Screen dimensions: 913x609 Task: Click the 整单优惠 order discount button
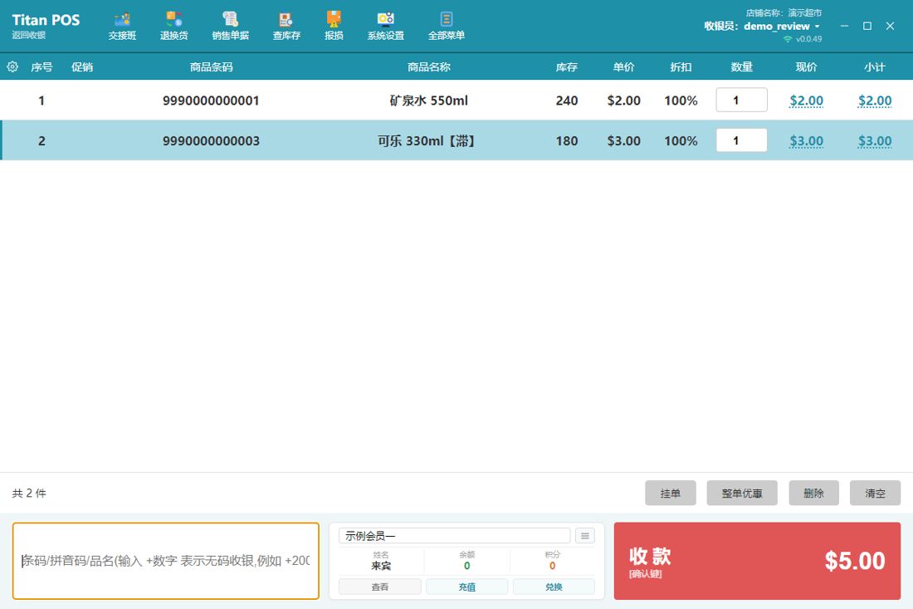742,493
